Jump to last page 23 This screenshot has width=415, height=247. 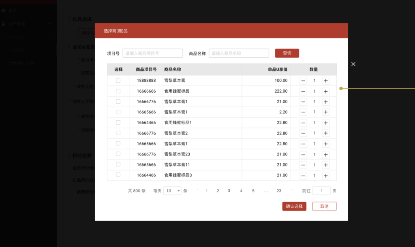(x=279, y=191)
